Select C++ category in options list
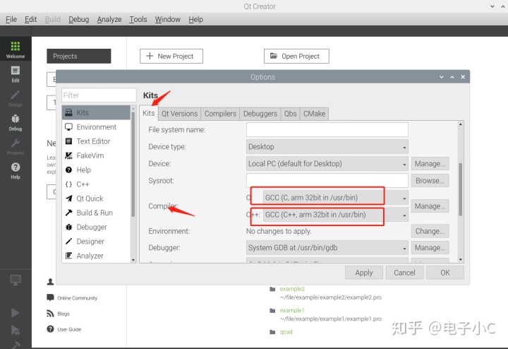This screenshot has width=508, height=349. (x=96, y=184)
